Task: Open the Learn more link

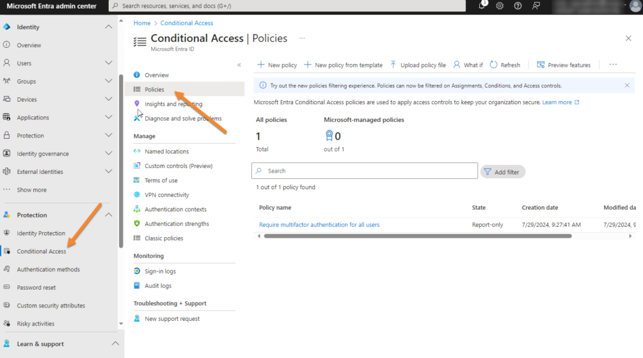Action: pos(560,102)
